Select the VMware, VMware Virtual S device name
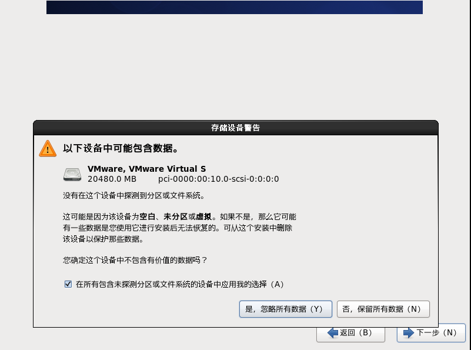 coord(146,169)
